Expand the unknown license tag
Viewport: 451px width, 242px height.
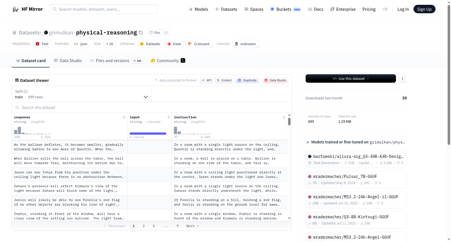tap(246, 44)
